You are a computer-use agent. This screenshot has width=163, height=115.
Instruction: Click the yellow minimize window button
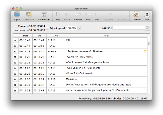tap(17, 8)
